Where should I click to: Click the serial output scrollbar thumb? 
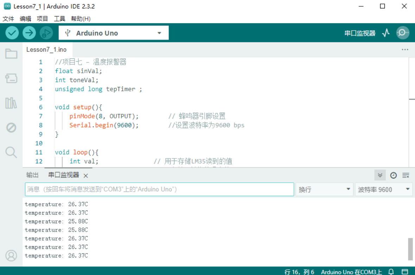click(410, 249)
